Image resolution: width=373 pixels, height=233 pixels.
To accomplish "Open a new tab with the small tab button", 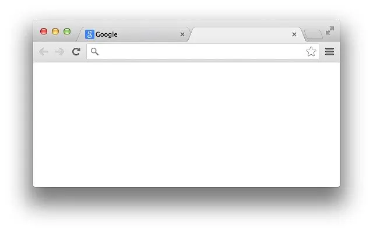I will (314, 34).
